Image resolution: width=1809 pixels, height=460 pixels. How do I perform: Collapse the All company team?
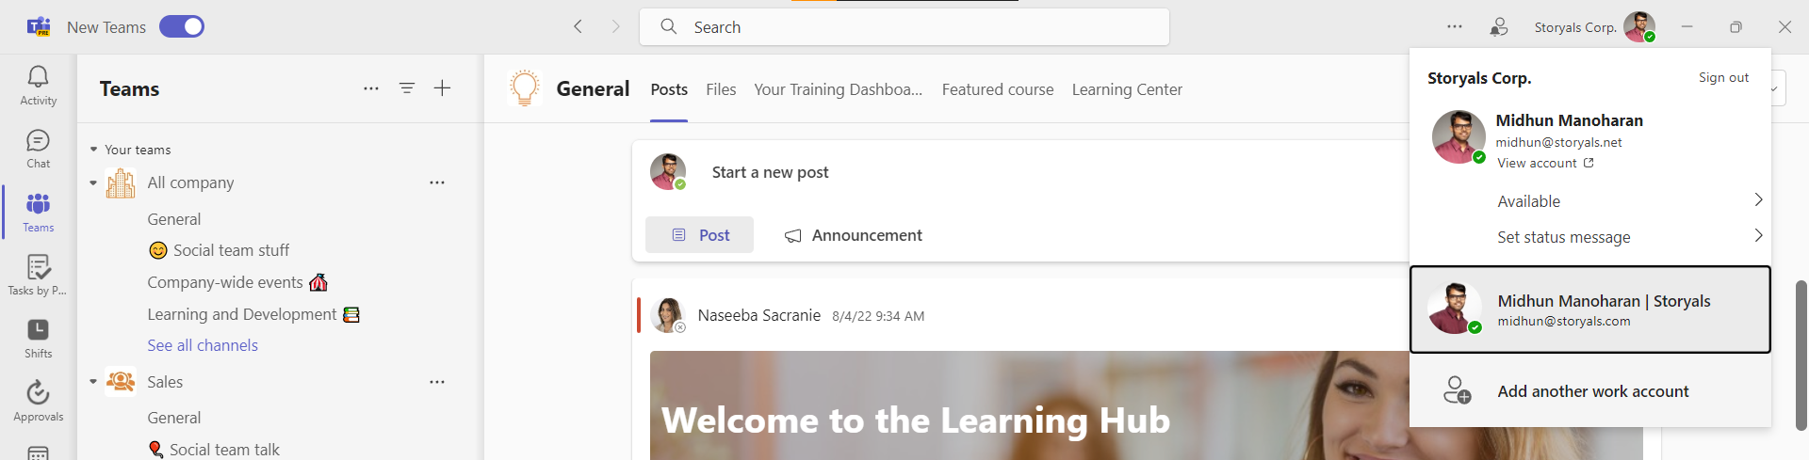[x=93, y=182]
